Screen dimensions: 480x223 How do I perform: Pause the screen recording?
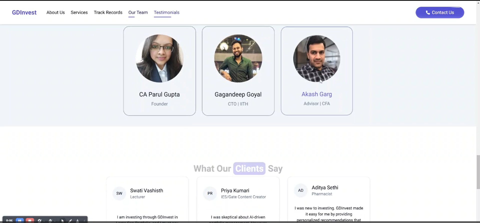tap(20, 220)
